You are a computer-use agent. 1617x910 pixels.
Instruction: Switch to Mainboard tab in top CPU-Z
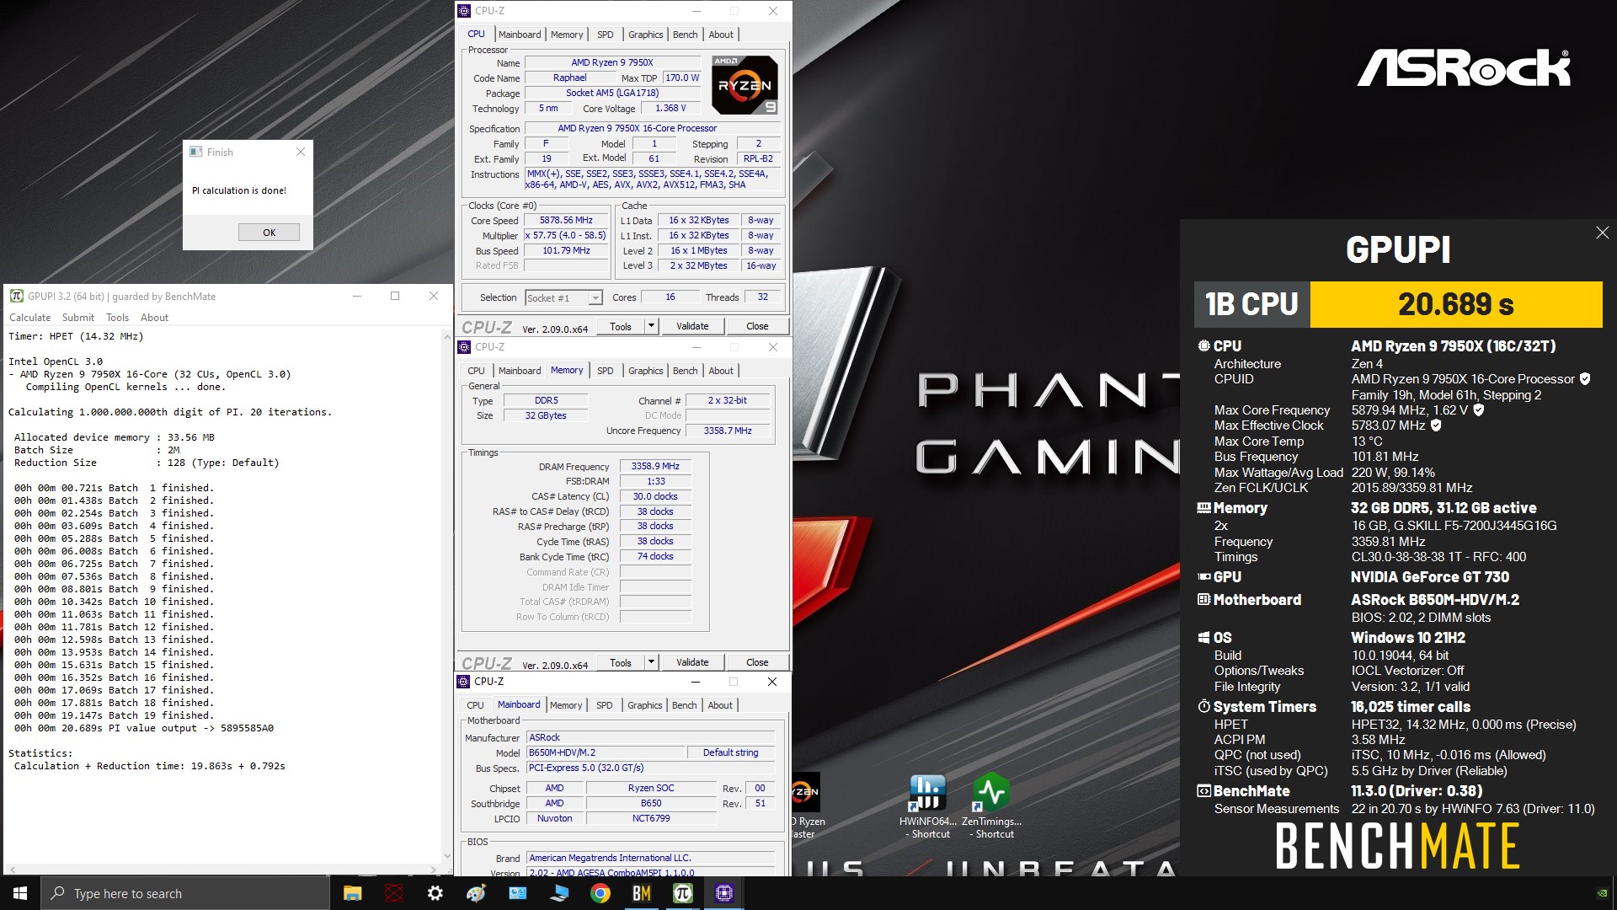[x=520, y=35]
